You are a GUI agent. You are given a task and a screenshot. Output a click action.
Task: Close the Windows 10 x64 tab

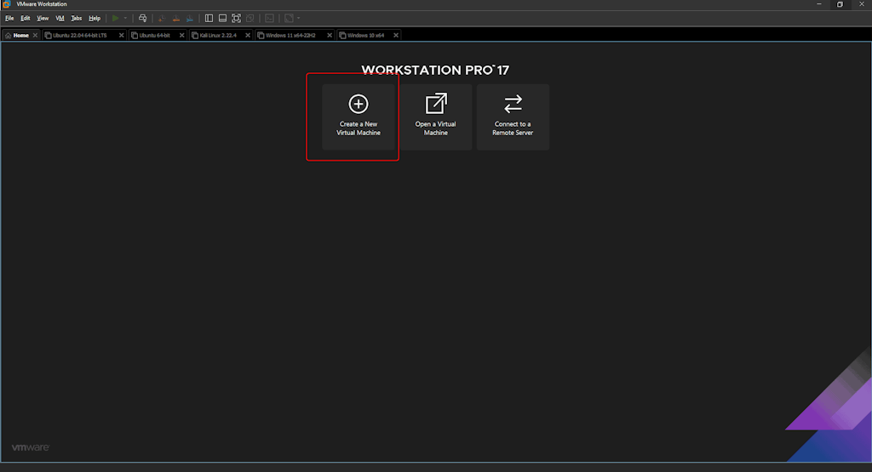click(x=396, y=35)
